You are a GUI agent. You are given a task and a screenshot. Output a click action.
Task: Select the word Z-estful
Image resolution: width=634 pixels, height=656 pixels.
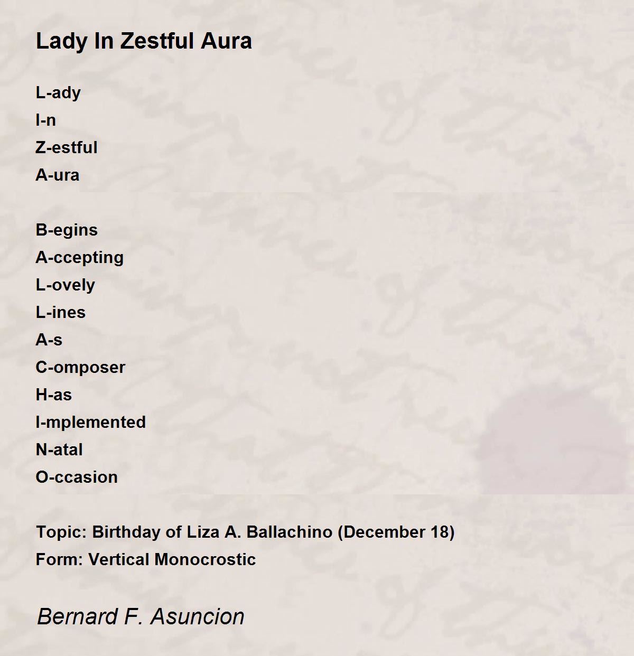pyautogui.click(x=67, y=147)
